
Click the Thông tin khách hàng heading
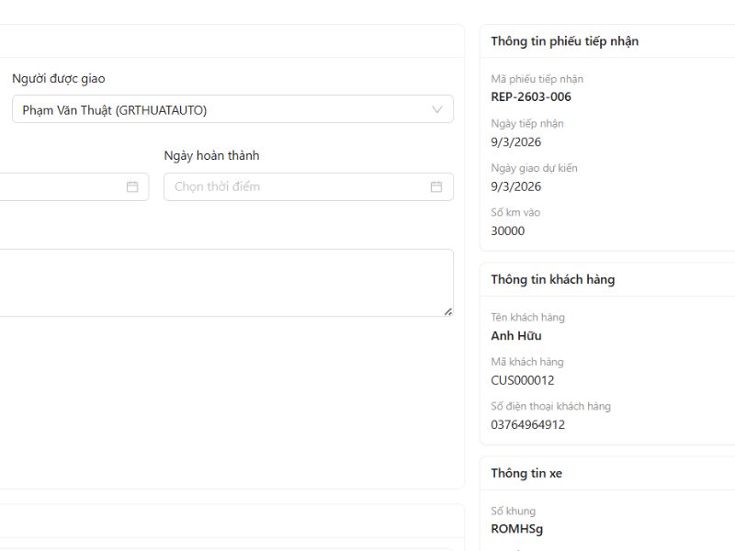click(x=552, y=279)
